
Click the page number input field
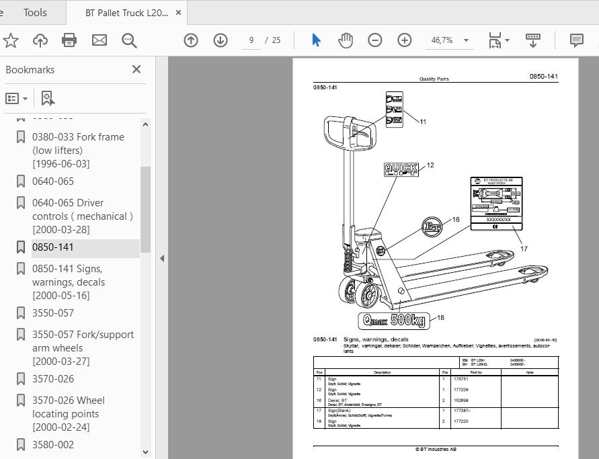251,40
